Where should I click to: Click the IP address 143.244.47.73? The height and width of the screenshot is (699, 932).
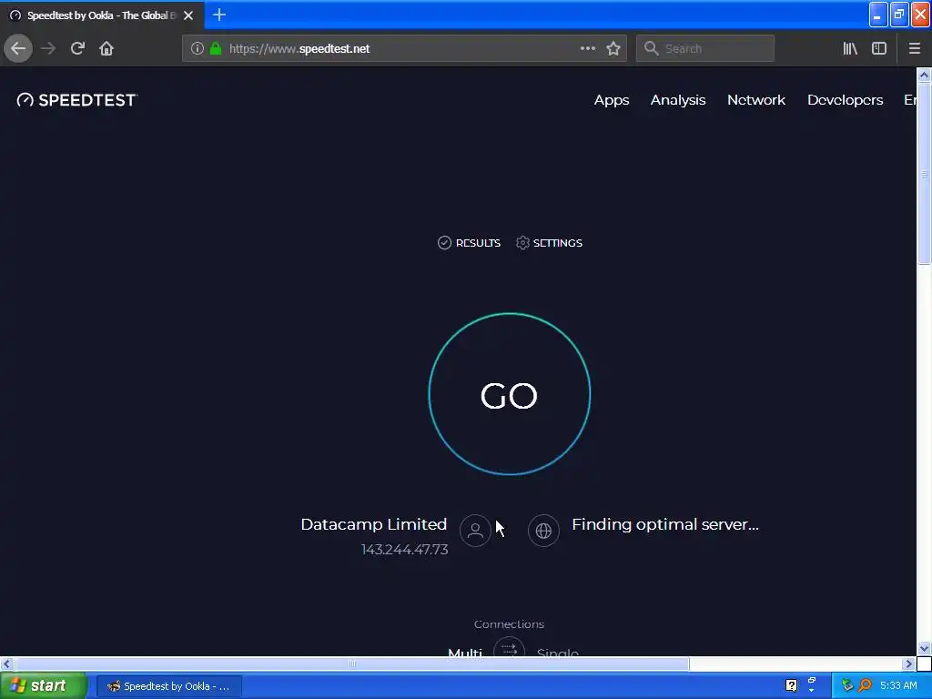pos(405,549)
